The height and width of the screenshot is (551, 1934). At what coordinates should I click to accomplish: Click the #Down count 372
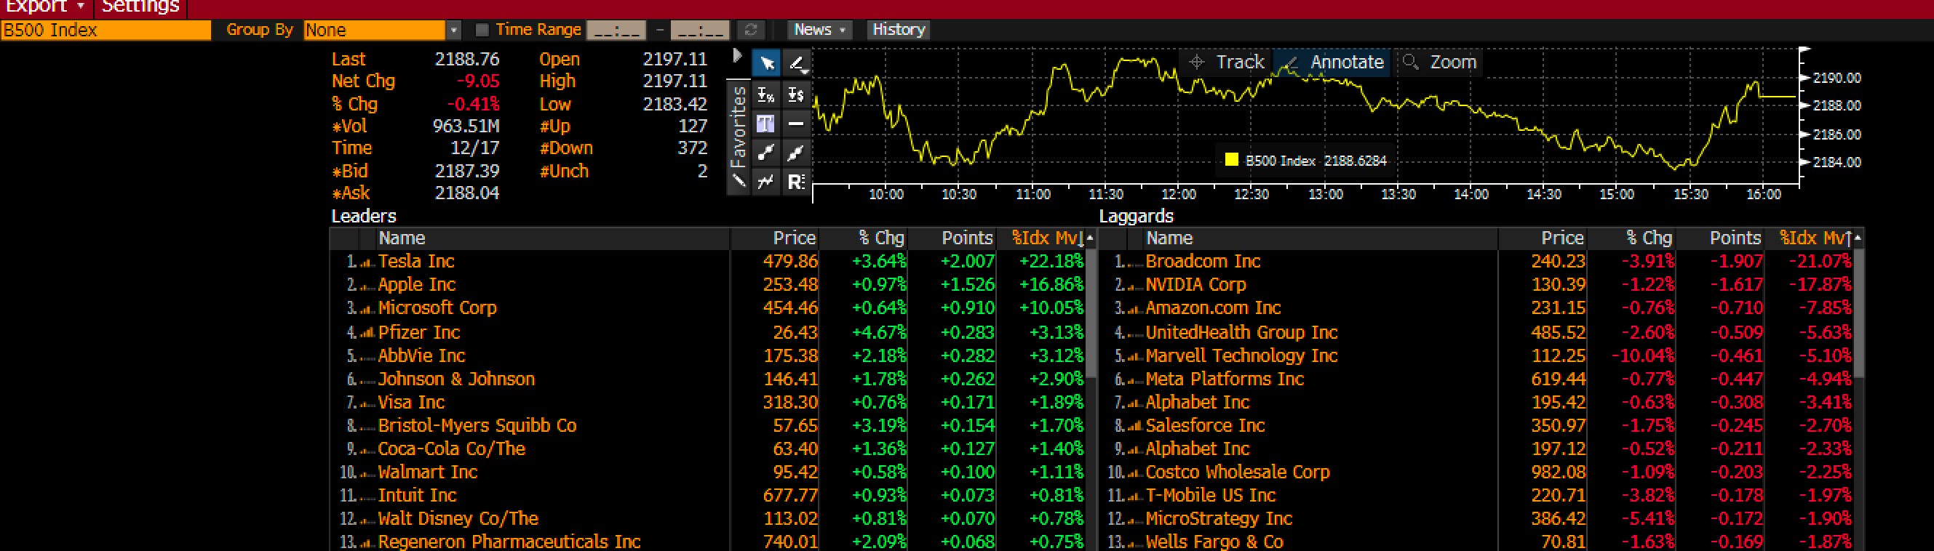coord(692,148)
